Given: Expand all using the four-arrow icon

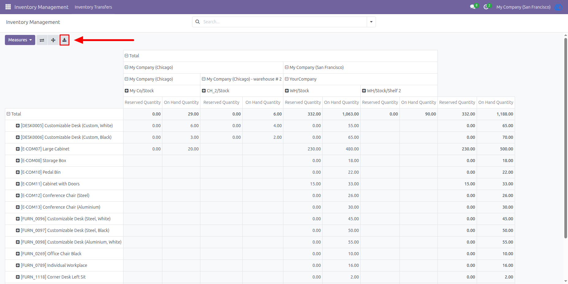Looking at the screenshot, I should tap(53, 40).
